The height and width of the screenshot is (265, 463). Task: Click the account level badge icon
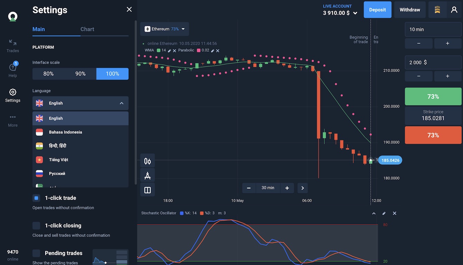437,10
